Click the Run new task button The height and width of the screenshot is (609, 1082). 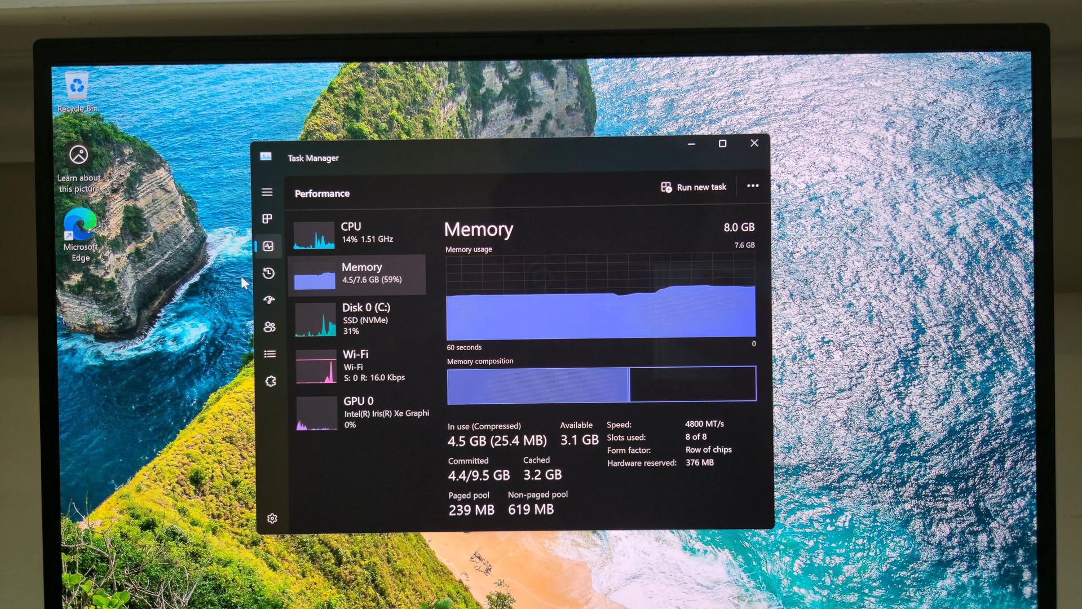(694, 187)
